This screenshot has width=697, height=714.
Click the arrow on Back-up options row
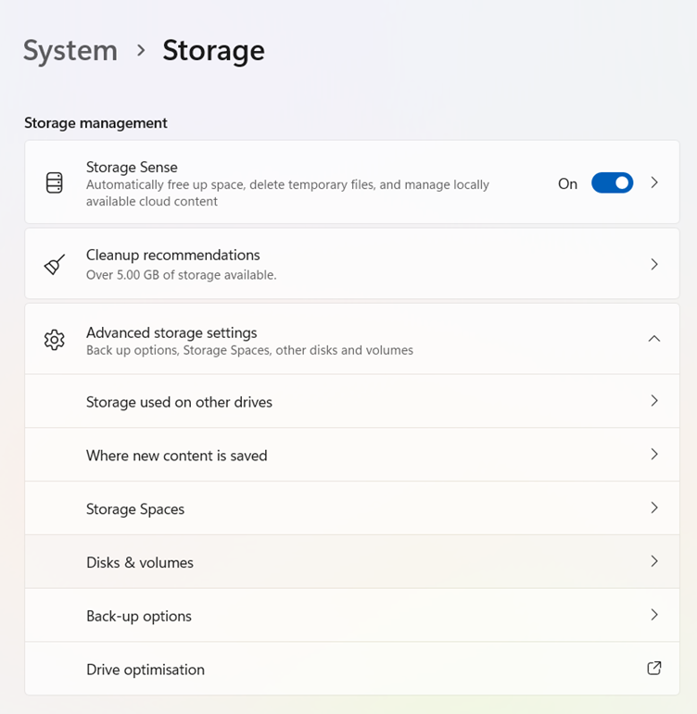[x=654, y=615]
